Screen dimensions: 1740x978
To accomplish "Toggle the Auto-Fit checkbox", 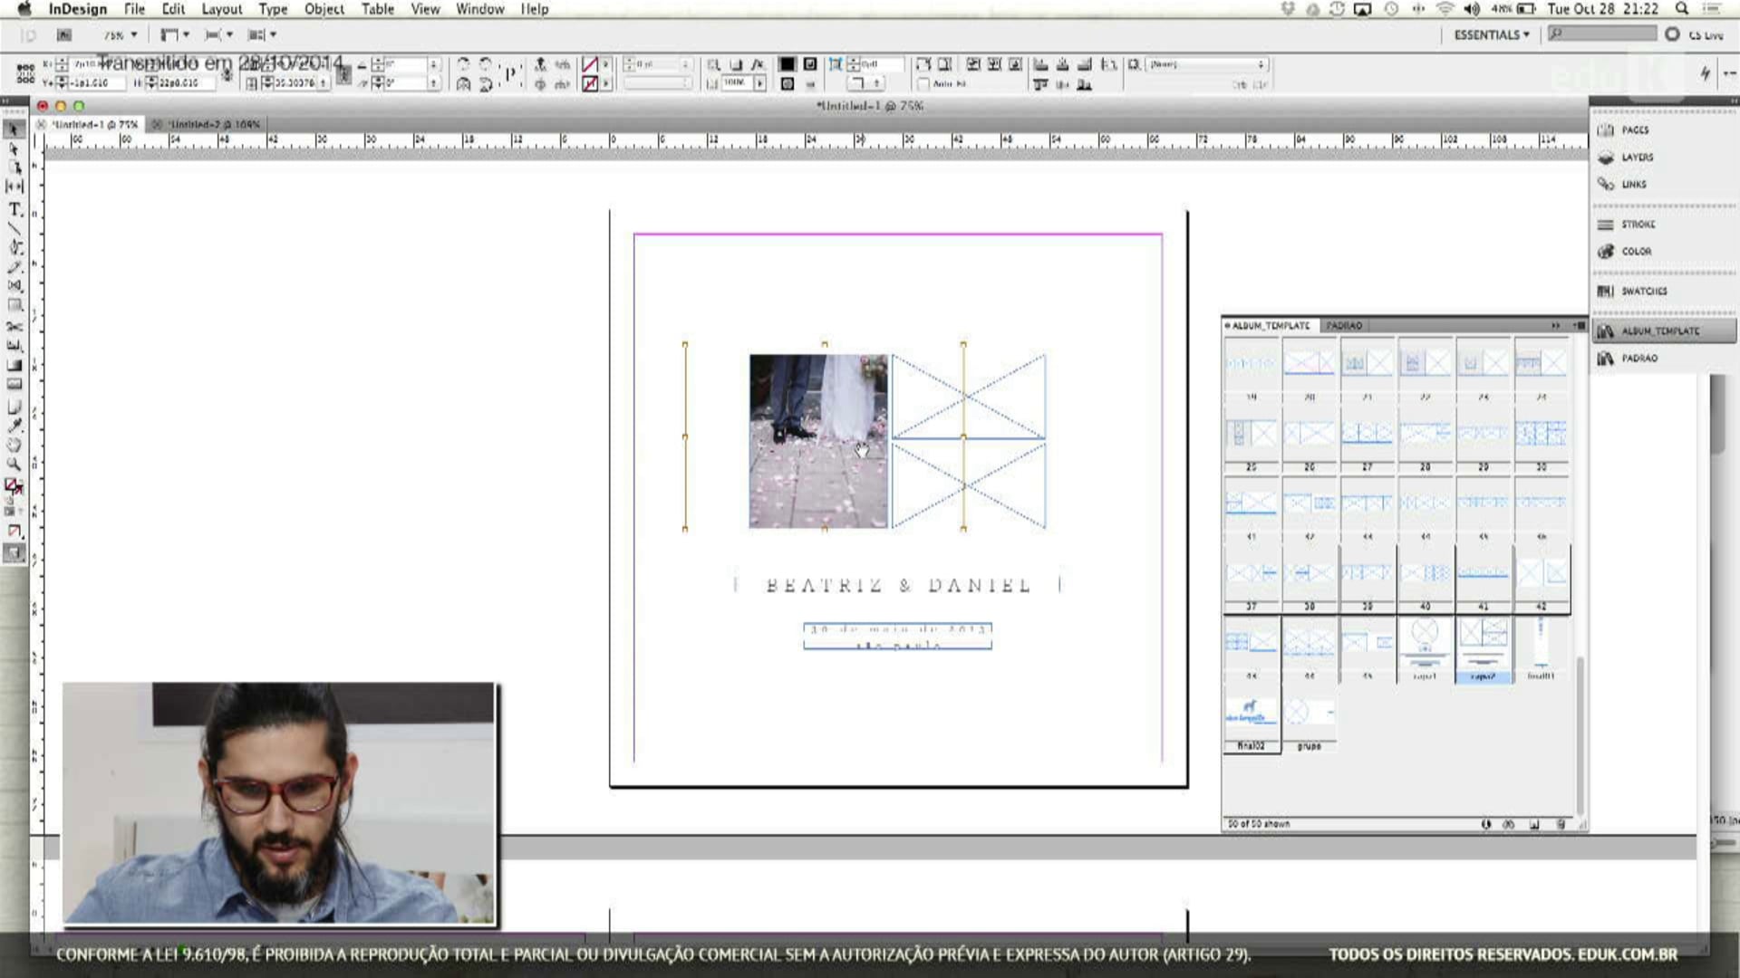I will 923,83.
